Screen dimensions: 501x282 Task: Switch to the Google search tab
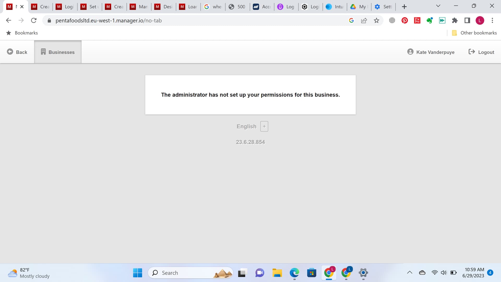click(213, 7)
